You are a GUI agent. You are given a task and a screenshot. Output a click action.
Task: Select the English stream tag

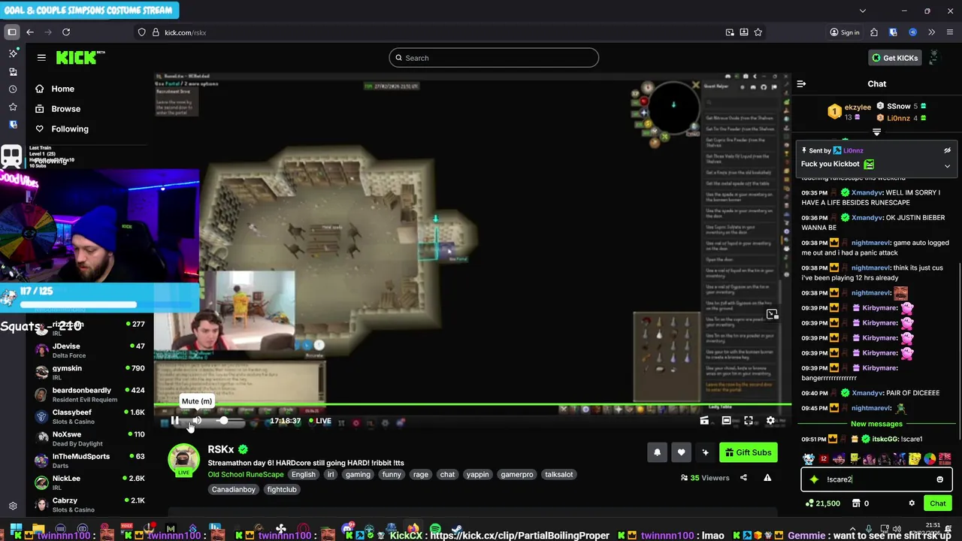pyautogui.click(x=304, y=474)
